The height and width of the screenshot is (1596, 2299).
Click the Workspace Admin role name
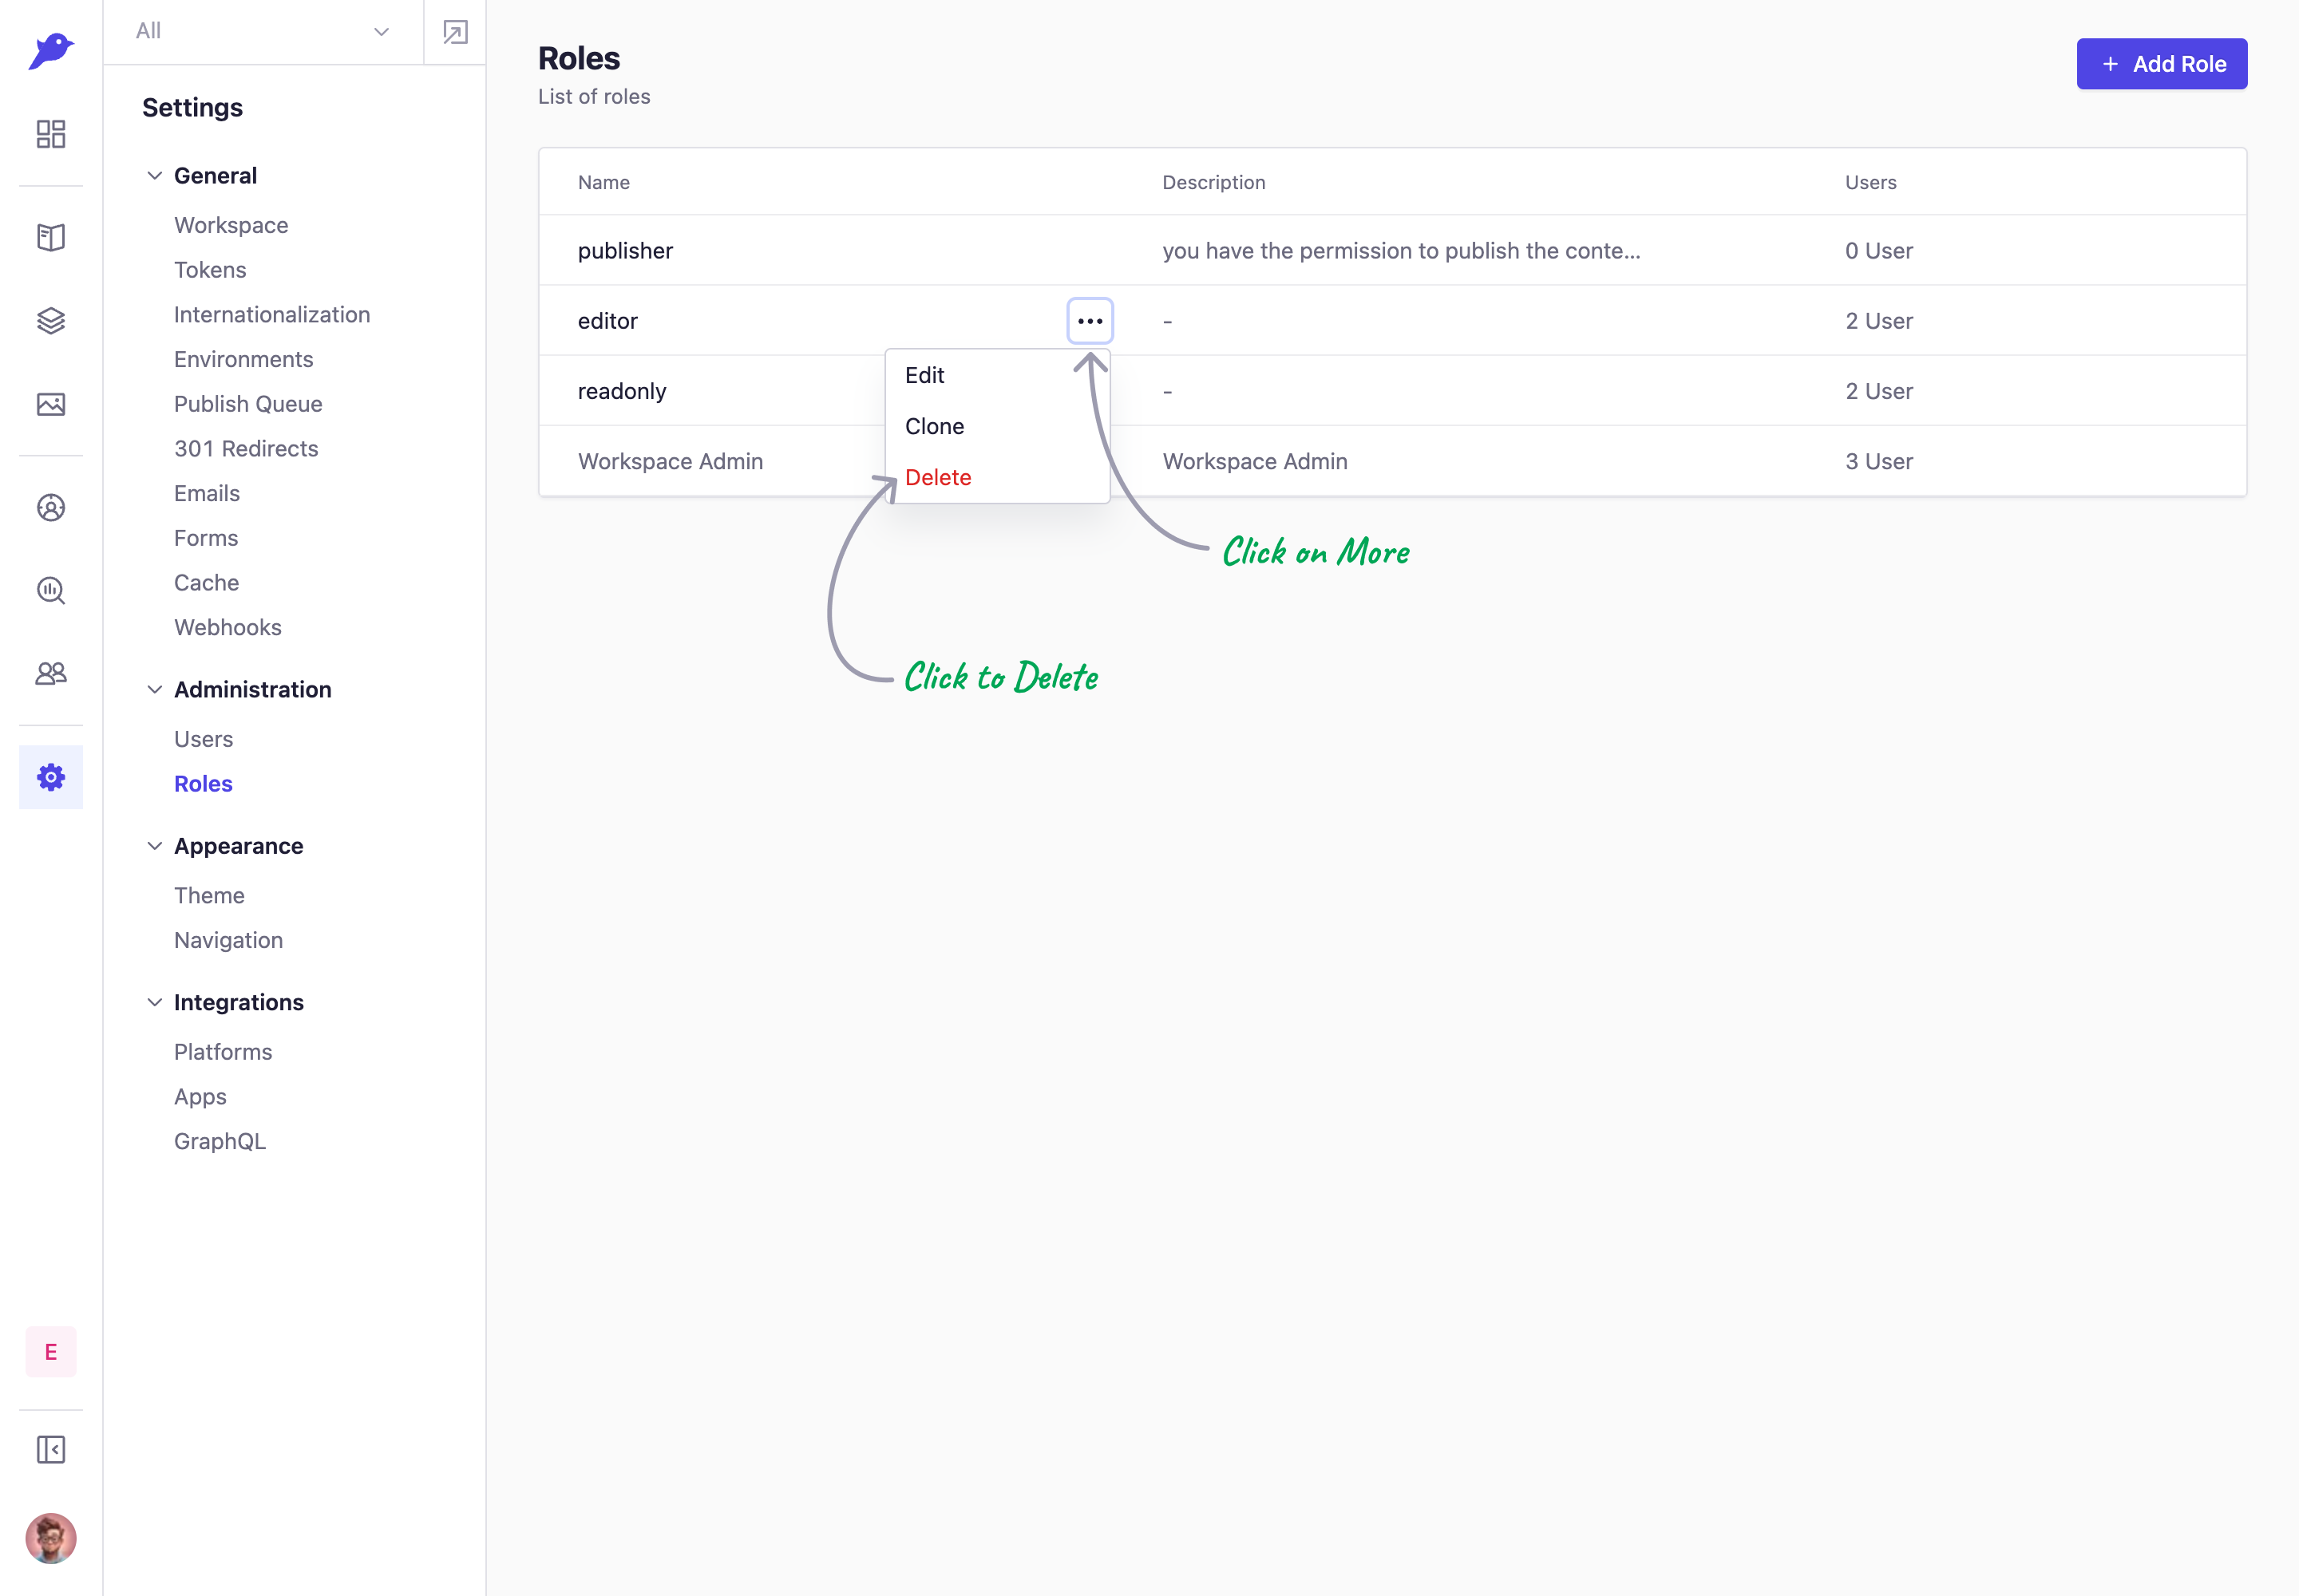click(671, 462)
